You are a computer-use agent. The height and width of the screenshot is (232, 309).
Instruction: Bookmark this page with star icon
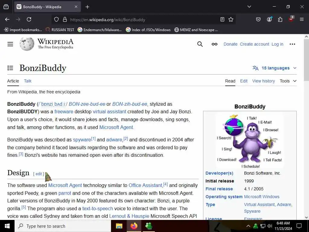click(x=231, y=19)
